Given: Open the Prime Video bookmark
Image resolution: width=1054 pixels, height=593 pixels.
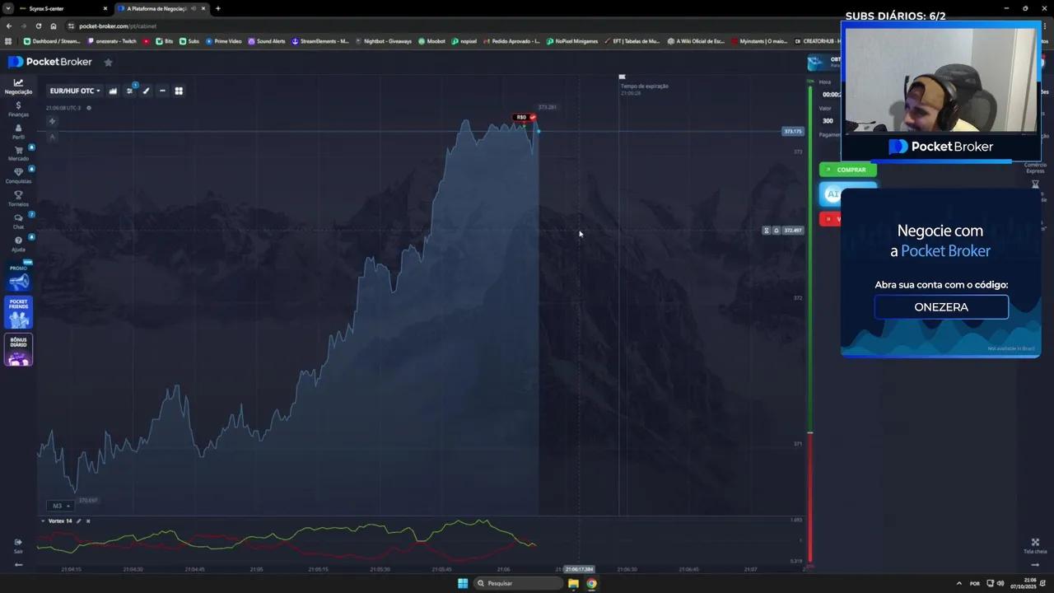Looking at the screenshot, I should (224, 41).
